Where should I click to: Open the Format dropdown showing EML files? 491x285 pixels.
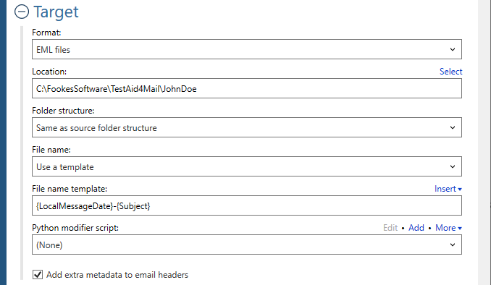247,49
